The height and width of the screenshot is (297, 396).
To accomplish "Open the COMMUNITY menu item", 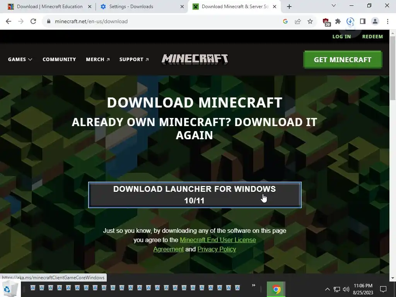I will click(59, 59).
